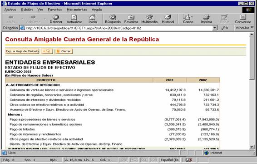Expand the Vínculos links chevron
Screen dimensions: 257x164
tap(252, 27)
